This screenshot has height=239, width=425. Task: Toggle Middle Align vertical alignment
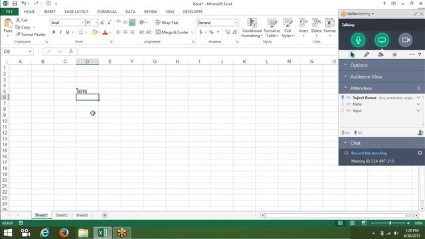coord(126,23)
